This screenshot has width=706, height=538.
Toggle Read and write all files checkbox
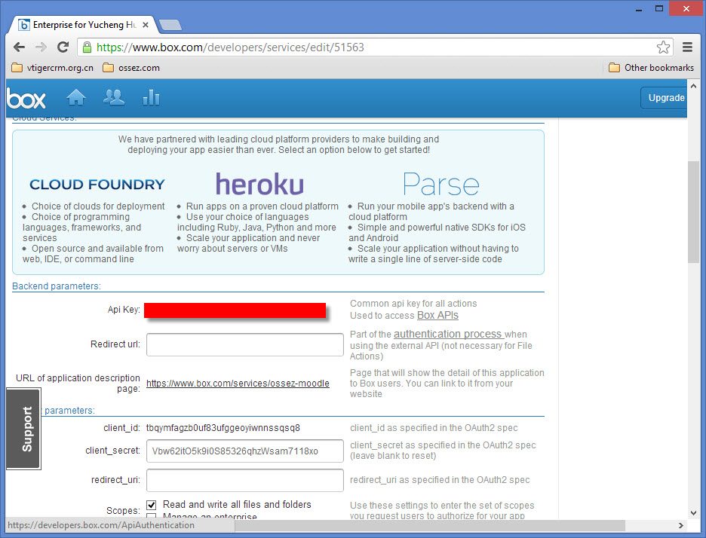coord(152,505)
